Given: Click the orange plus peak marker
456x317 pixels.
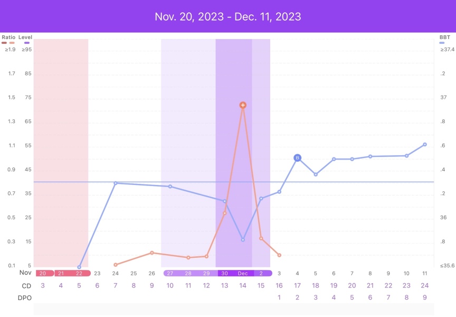Looking at the screenshot, I should click(x=243, y=105).
